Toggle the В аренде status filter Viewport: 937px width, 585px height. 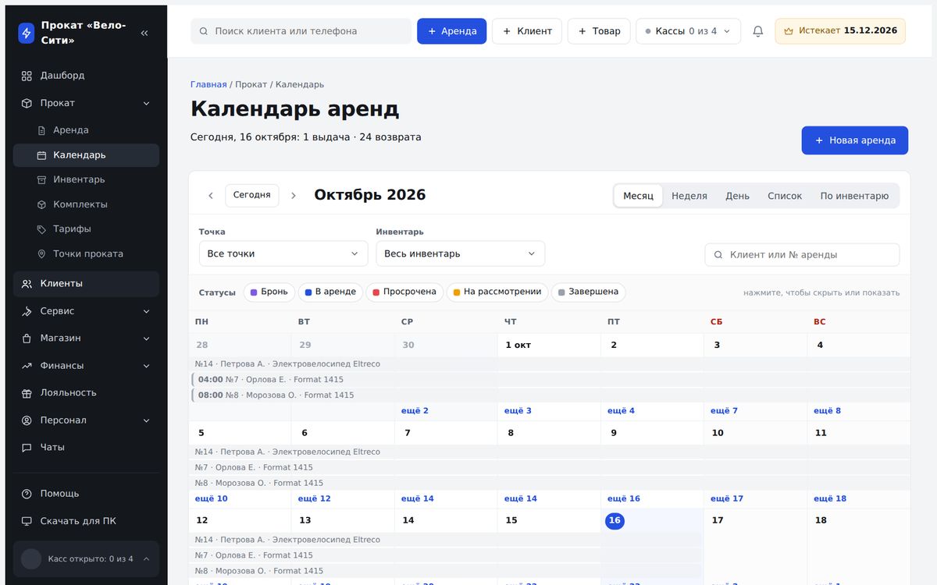point(330,292)
